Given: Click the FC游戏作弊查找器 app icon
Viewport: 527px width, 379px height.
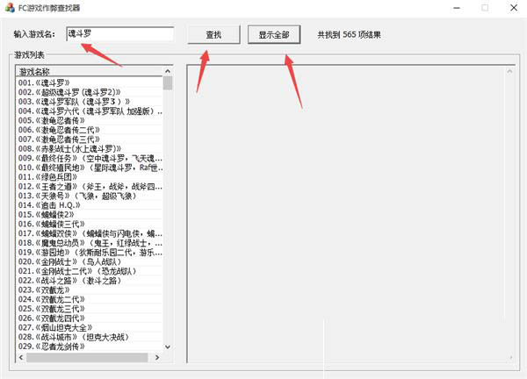Looking at the screenshot, I should coord(10,8).
